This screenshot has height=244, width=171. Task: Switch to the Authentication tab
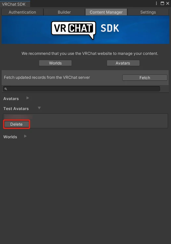[x=22, y=12]
